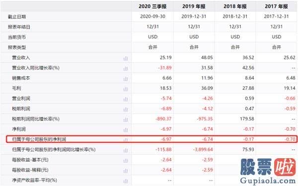Click 营业收入 value 48.05
298x186 pixels.
point(207,58)
